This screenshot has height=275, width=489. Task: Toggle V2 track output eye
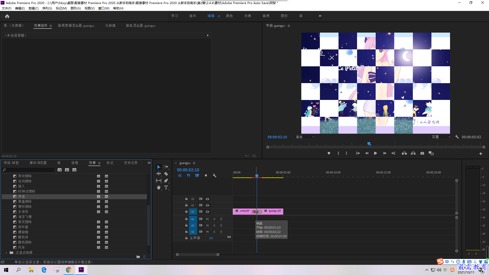click(x=208, y=205)
